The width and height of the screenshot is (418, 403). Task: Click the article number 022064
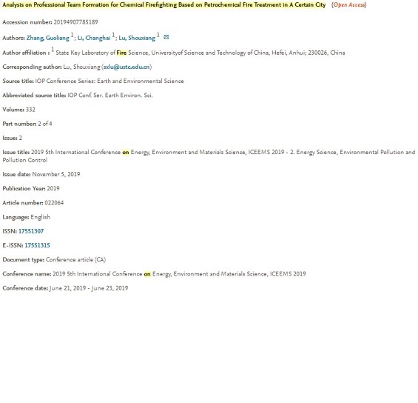point(54,203)
